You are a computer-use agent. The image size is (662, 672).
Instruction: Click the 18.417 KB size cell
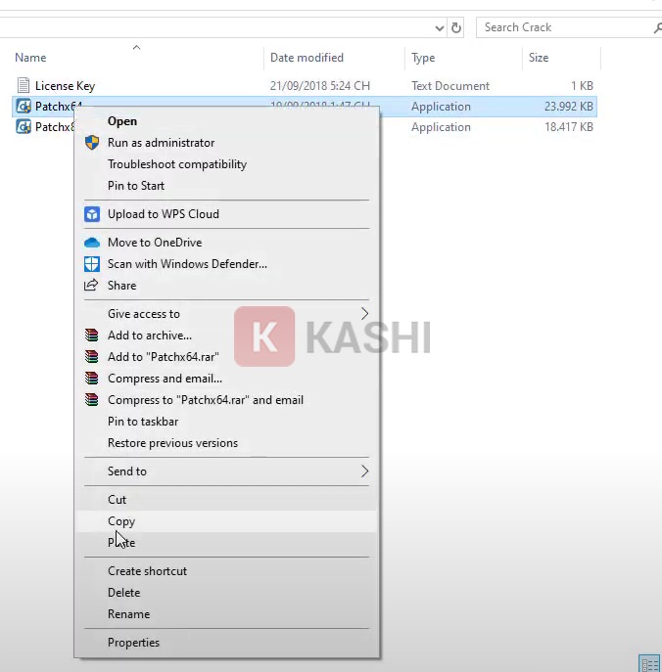[x=568, y=127]
